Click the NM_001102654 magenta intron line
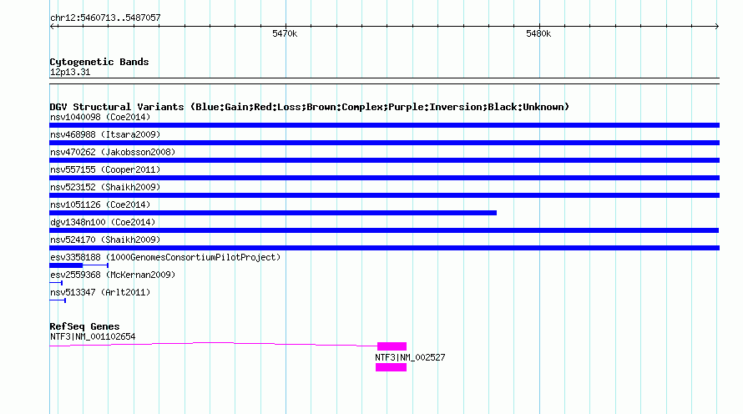Viewport: 743px width, 414px height. [x=213, y=344]
